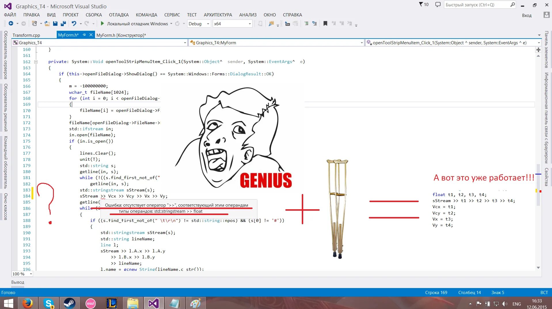The image size is (552, 309).
Task: Open the Обозреватель решений side panel
Action: [5, 108]
